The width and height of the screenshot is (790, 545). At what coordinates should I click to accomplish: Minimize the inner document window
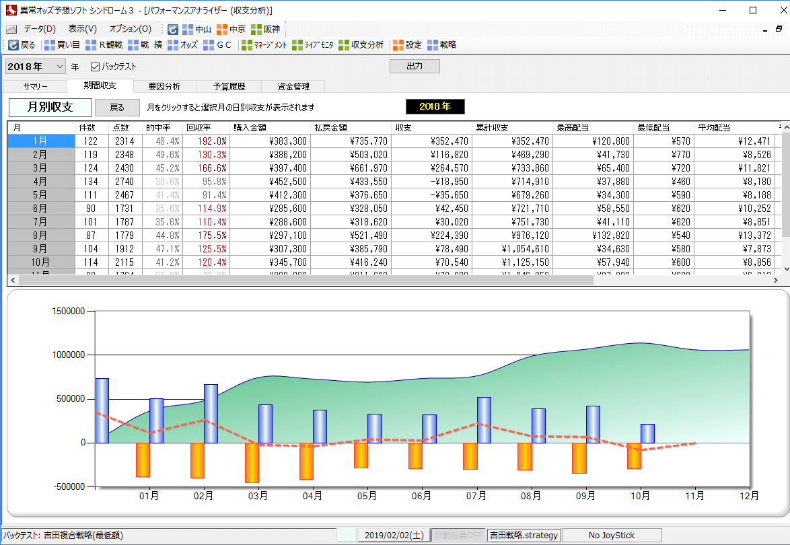point(765,30)
